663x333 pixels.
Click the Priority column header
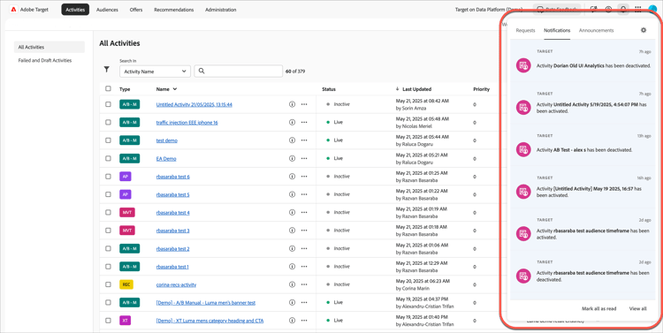click(x=481, y=89)
